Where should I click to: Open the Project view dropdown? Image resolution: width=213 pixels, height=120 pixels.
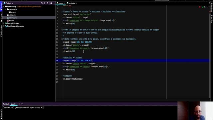13,3
